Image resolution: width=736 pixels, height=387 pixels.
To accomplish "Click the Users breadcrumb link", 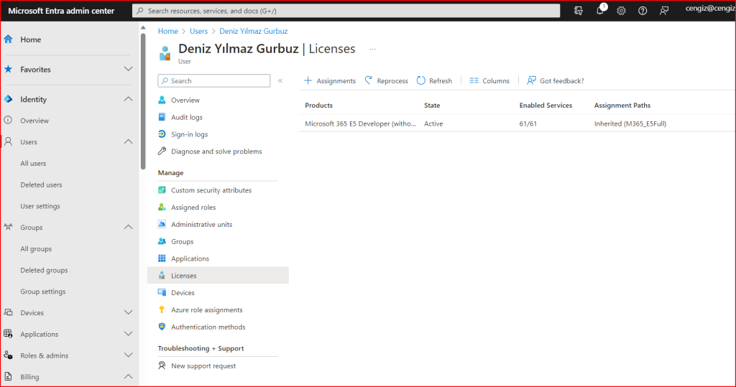I will click(198, 32).
